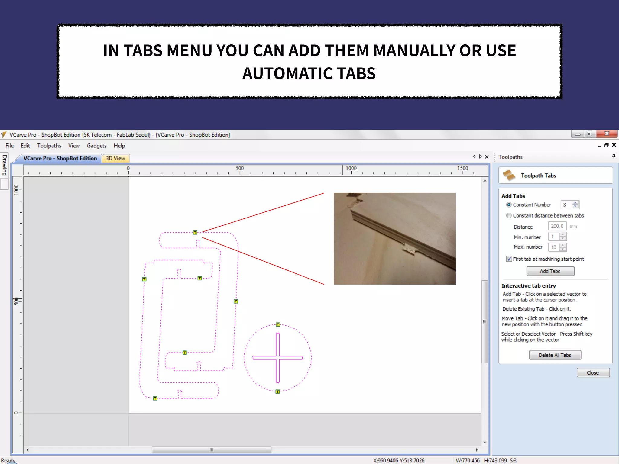619x464 pixels.
Task: Close the document tab pane with X
Action: click(x=487, y=157)
